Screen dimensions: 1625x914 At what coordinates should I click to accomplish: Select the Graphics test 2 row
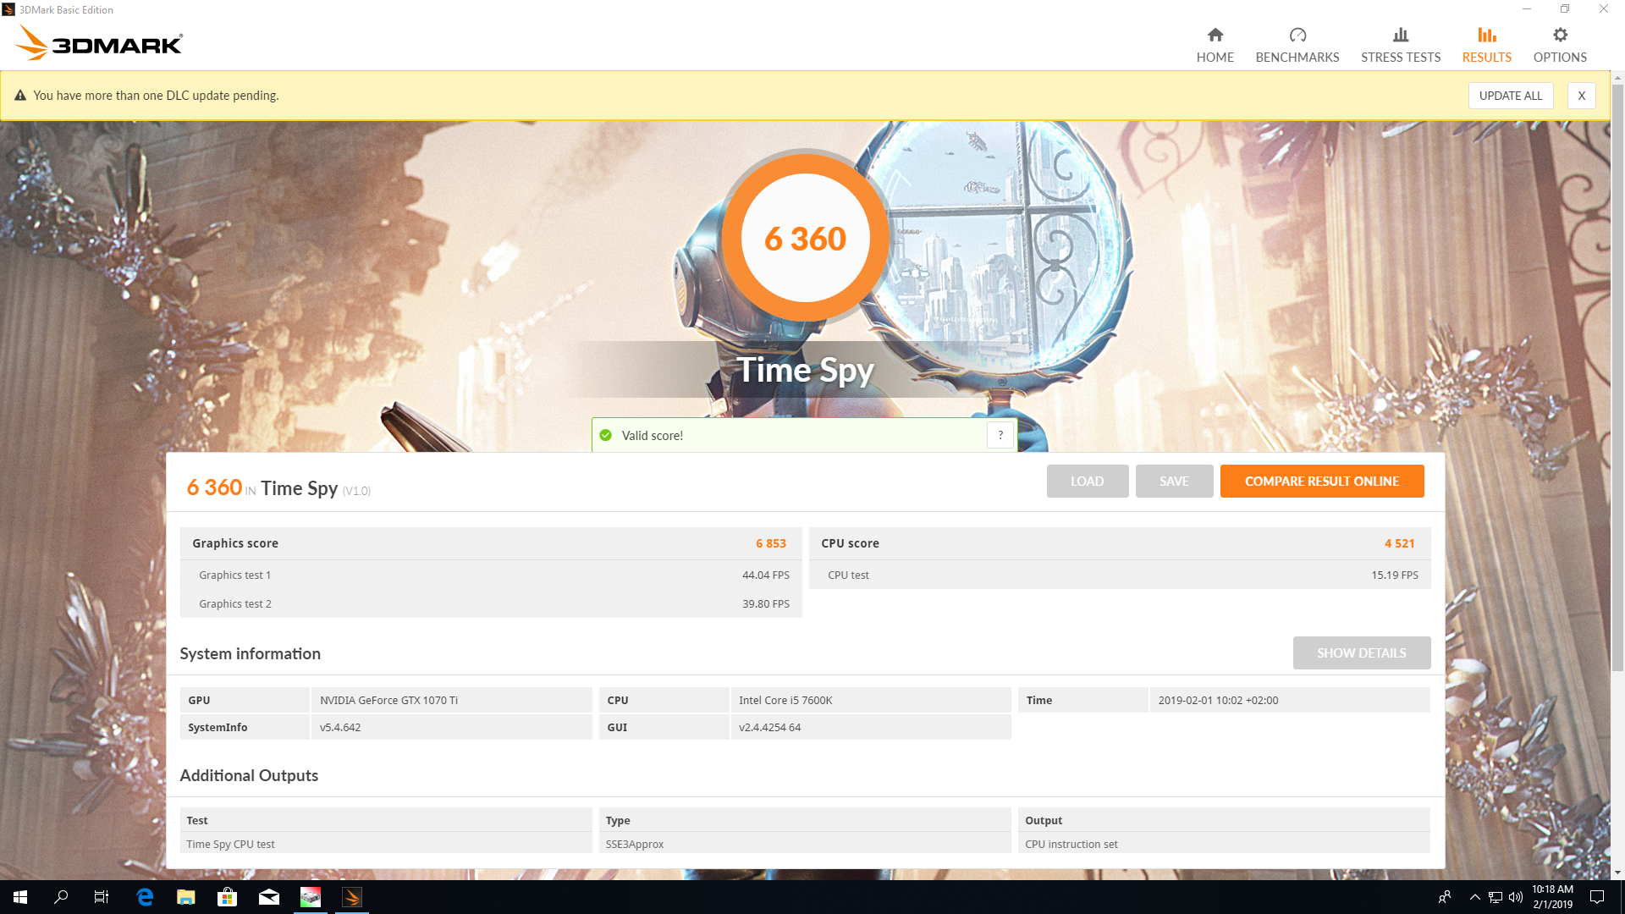[490, 603]
